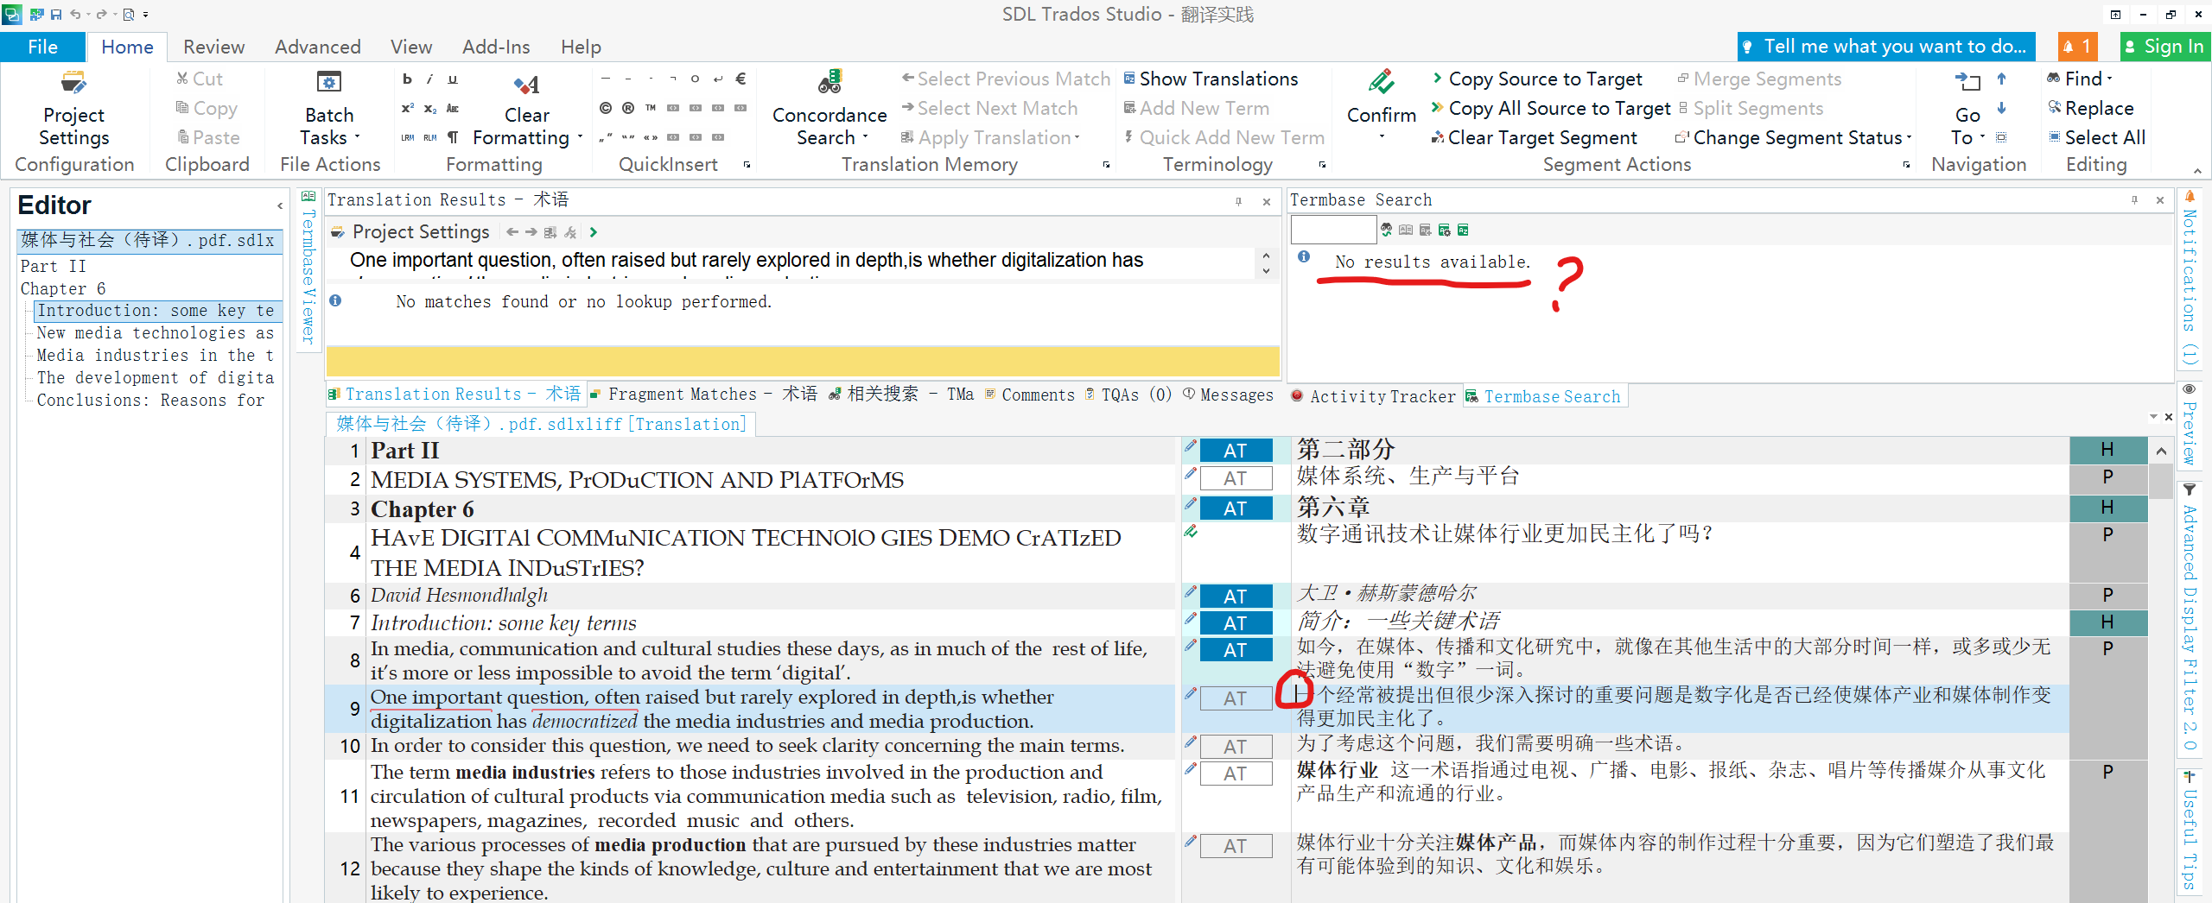Apply underline formatting

[452, 79]
